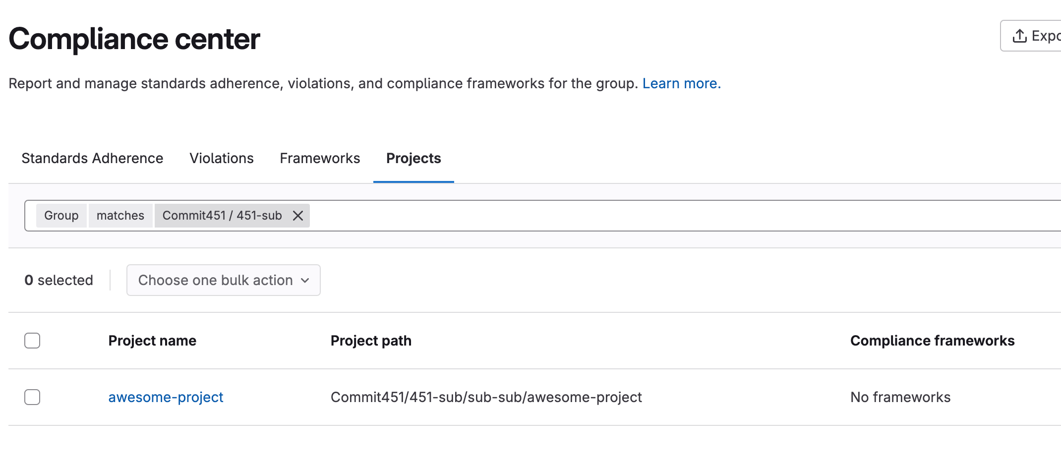The image size is (1061, 467).
Task: Click the Export upload icon
Action: [1019, 36]
